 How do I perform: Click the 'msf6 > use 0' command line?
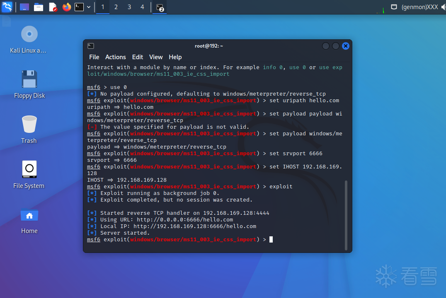pos(107,87)
